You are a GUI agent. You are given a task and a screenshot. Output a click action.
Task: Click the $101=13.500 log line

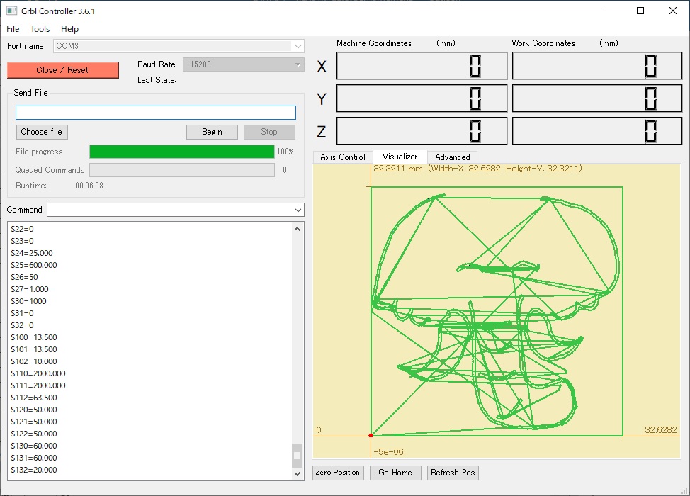click(34, 349)
